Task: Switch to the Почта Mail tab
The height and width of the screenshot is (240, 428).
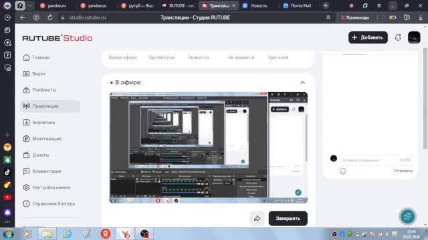Action: tap(297, 5)
